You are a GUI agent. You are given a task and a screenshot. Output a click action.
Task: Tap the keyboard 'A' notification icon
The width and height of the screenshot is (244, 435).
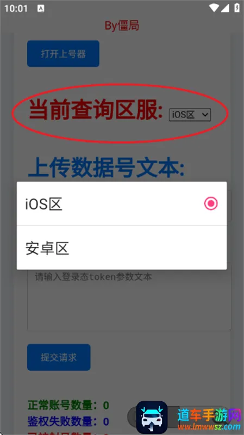[41, 8]
